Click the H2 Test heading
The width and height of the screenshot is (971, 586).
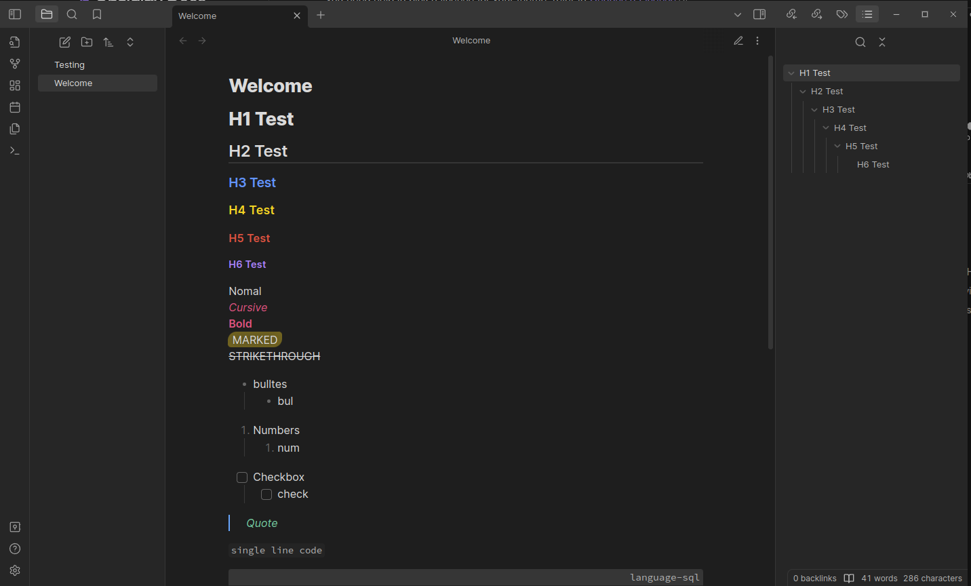pyautogui.click(x=258, y=151)
